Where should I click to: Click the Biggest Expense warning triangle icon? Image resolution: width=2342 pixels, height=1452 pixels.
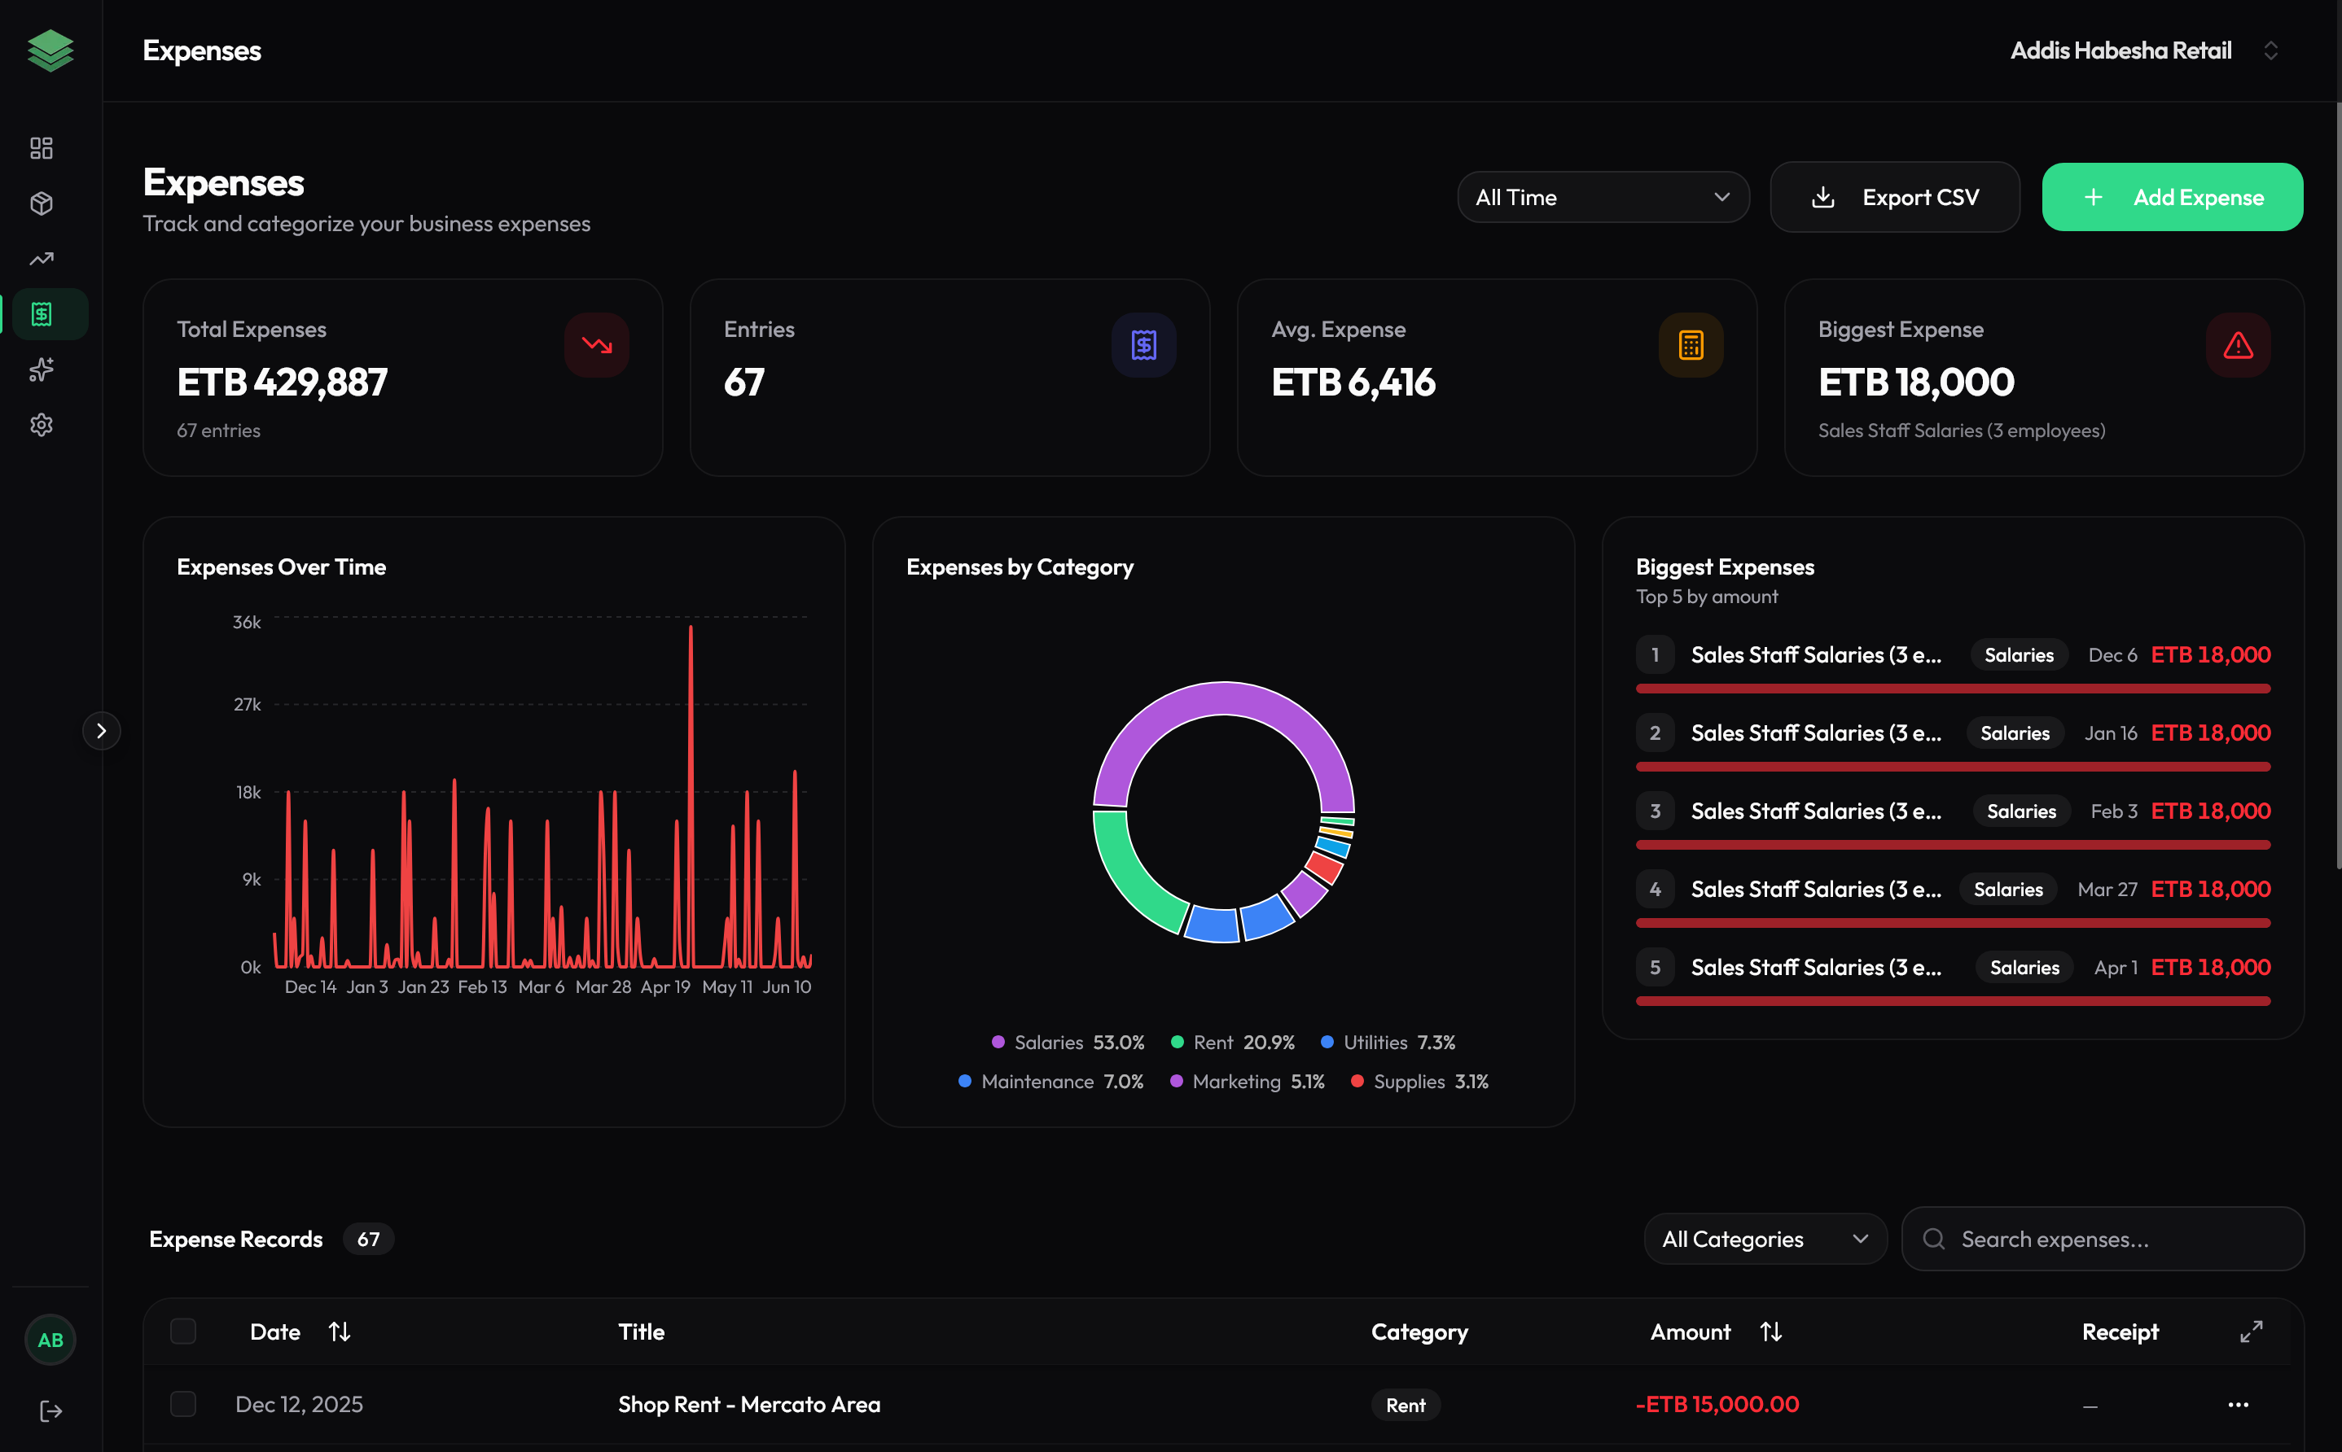pyautogui.click(x=2239, y=345)
